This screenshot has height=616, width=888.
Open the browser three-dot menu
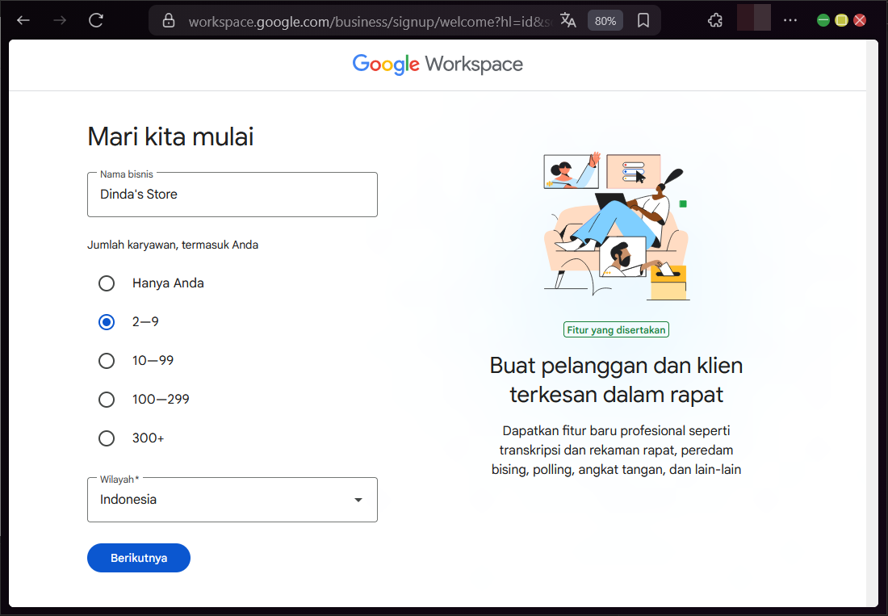point(790,21)
